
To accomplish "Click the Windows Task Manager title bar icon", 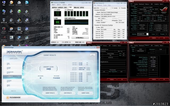I will click(x=52, y=3).
